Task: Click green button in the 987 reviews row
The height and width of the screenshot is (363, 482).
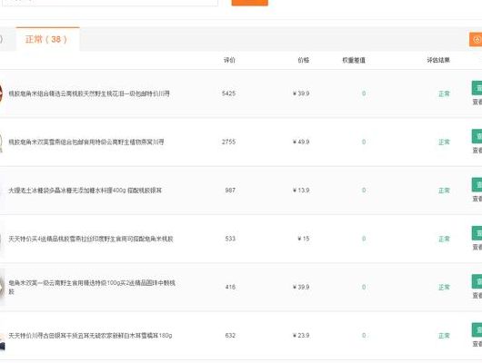Action: coord(477,185)
